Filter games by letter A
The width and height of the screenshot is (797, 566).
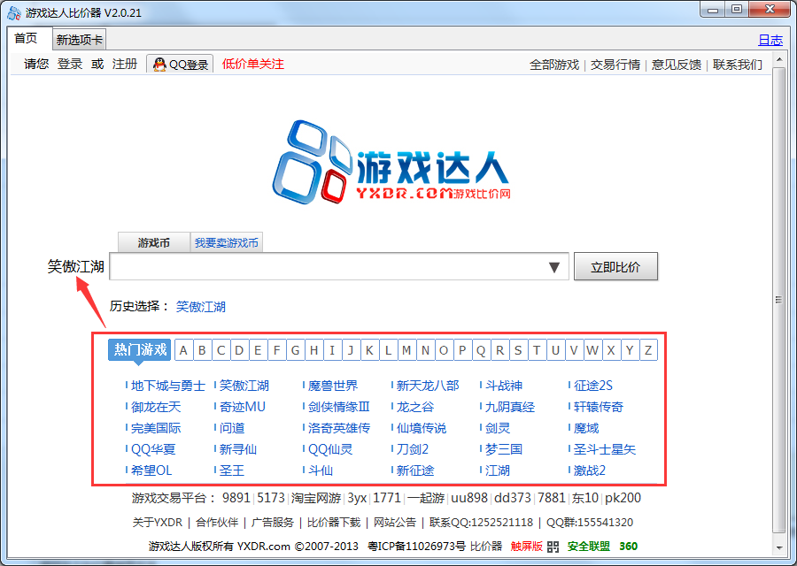(183, 350)
